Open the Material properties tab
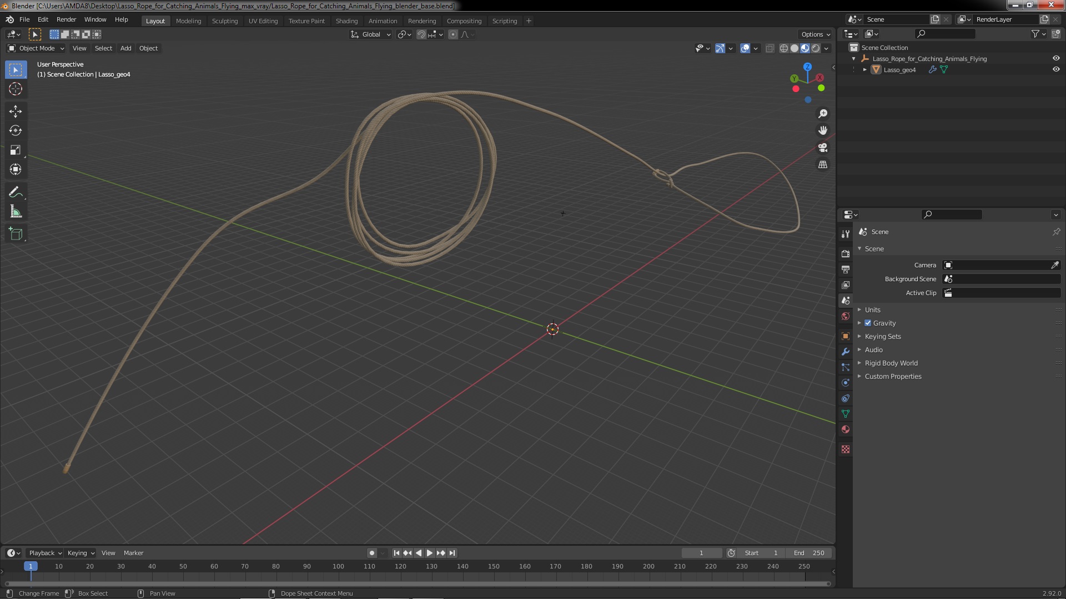This screenshot has width=1066, height=599. 846,429
